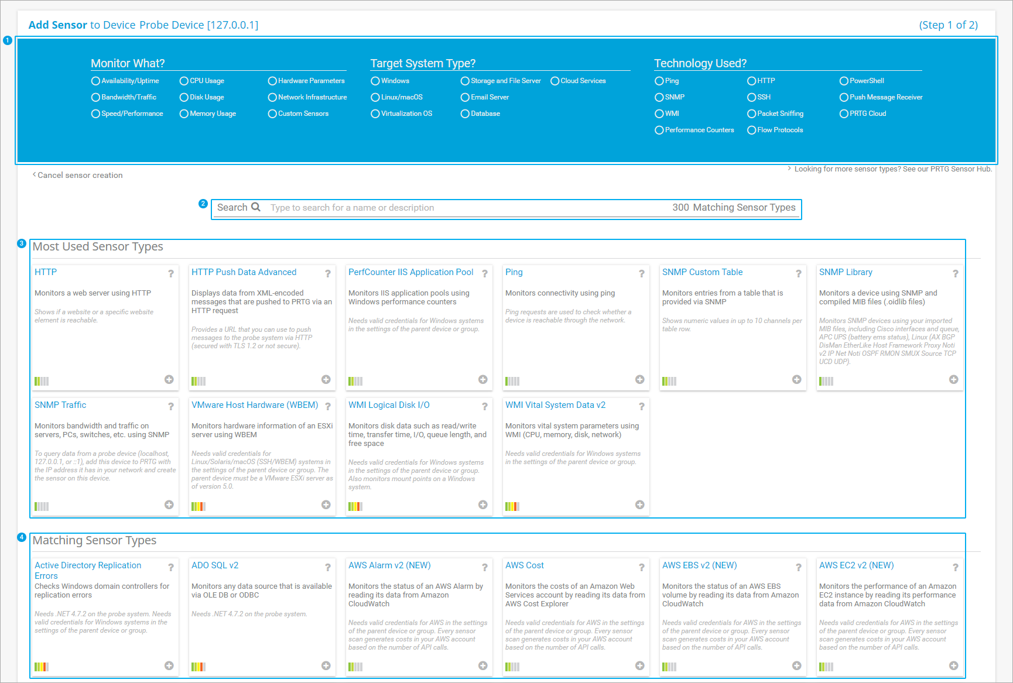
Task: Choose SNMP under Technology Used
Action: click(x=659, y=98)
